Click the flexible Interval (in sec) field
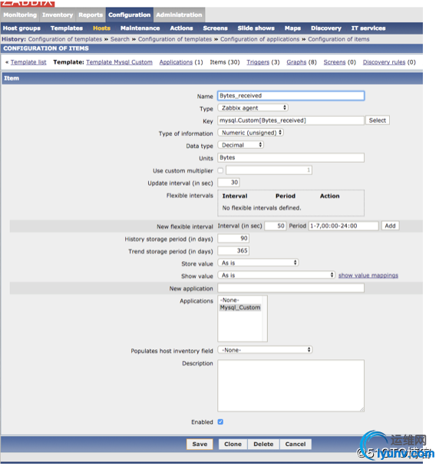This screenshot has width=439, height=466. (276, 226)
